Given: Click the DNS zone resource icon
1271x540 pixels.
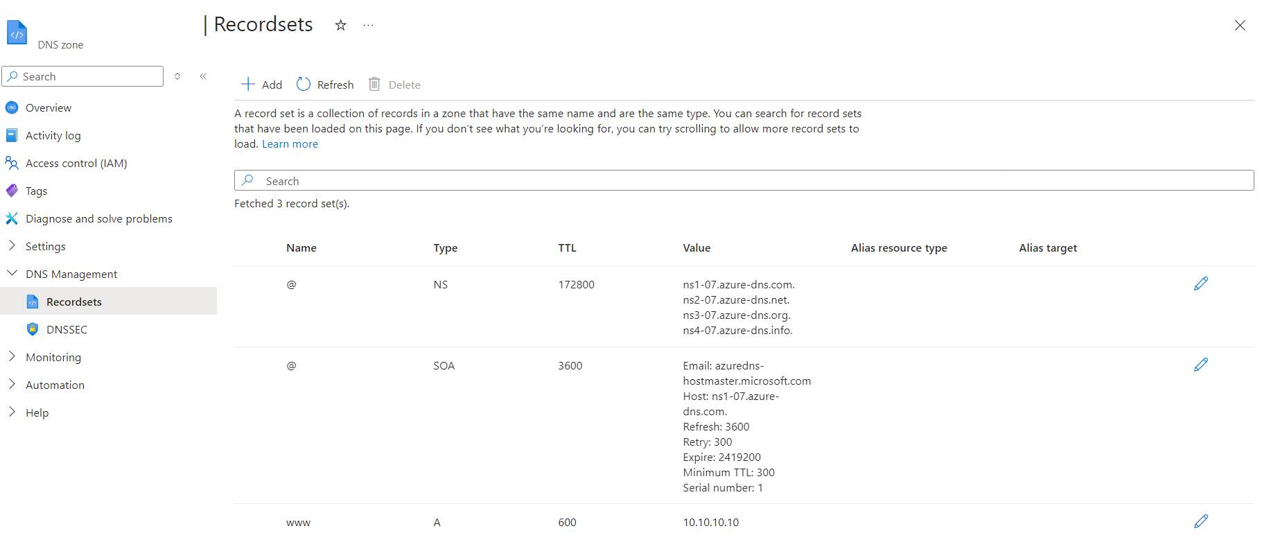Looking at the screenshot, I should (17, 33).
